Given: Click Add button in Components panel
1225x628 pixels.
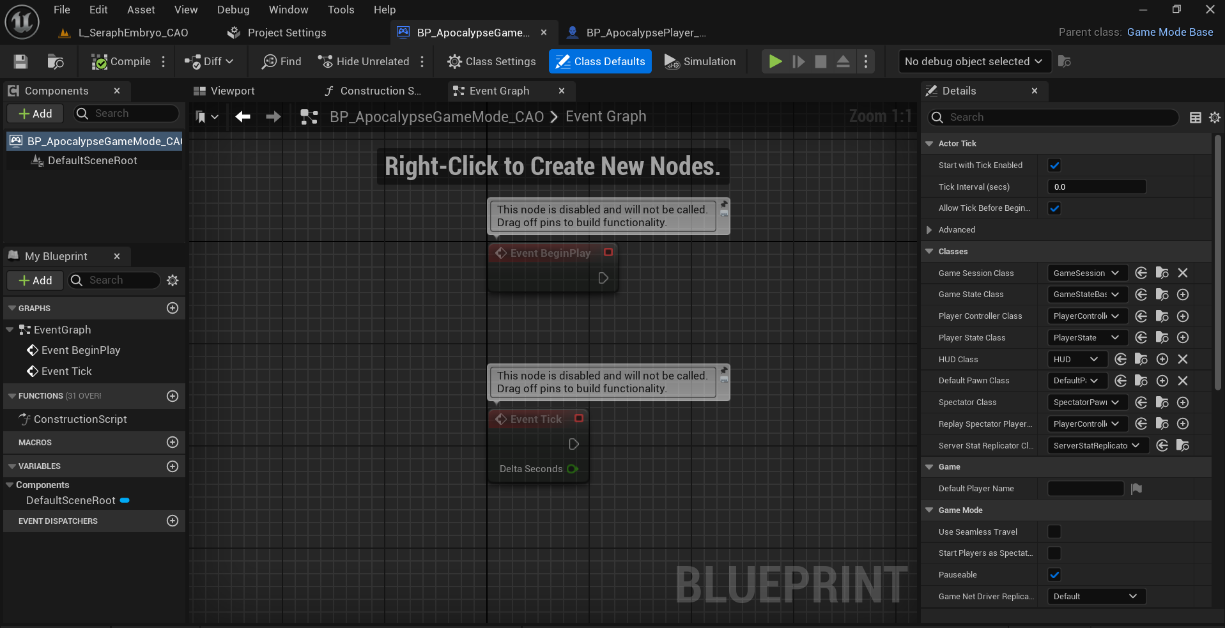Looking at the screenshot, I should click(35, 114).
